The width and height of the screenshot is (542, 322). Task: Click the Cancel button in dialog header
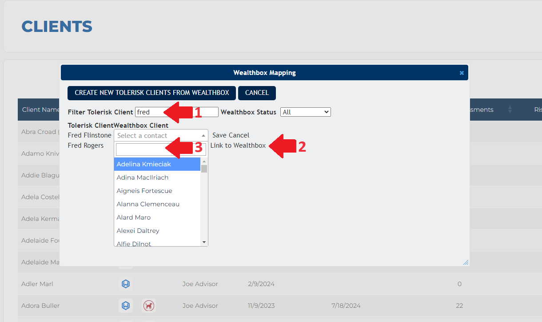(257, 93)
